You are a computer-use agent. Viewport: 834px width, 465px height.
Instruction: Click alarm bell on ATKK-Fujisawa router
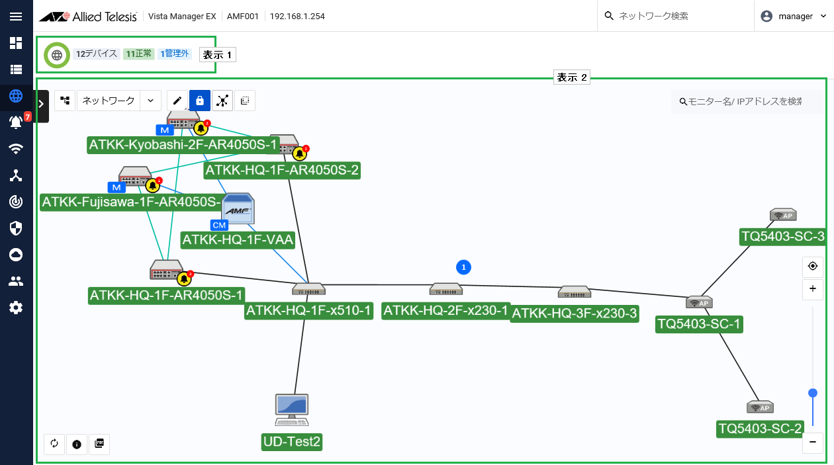pos(153,185)
